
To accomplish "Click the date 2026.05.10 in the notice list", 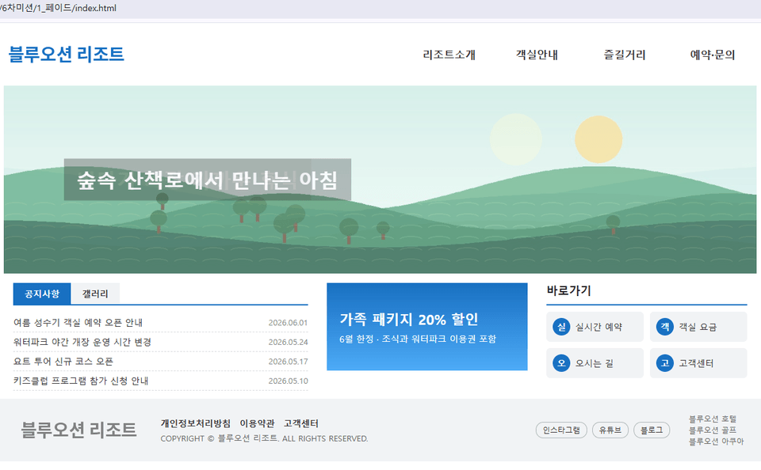I will [288, 381].
